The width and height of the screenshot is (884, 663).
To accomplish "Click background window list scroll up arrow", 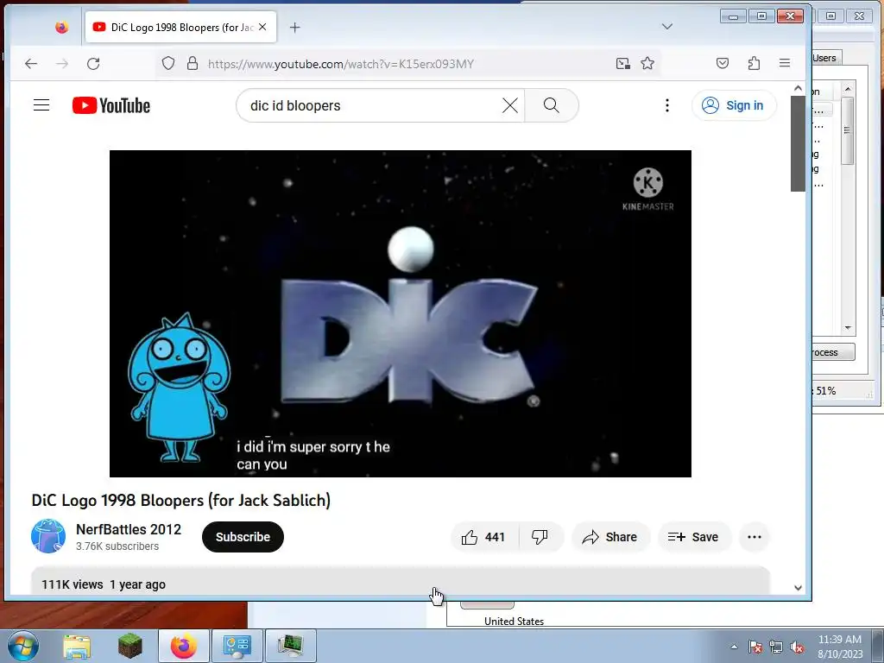I will [x=848, y=88].
